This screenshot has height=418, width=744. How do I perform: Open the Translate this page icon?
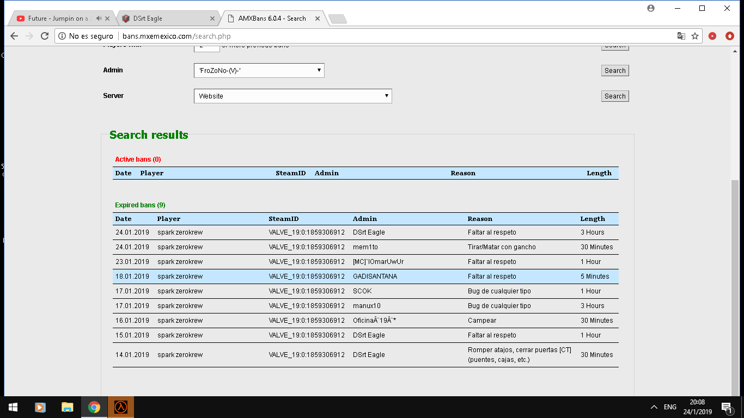tap(681, 36)
